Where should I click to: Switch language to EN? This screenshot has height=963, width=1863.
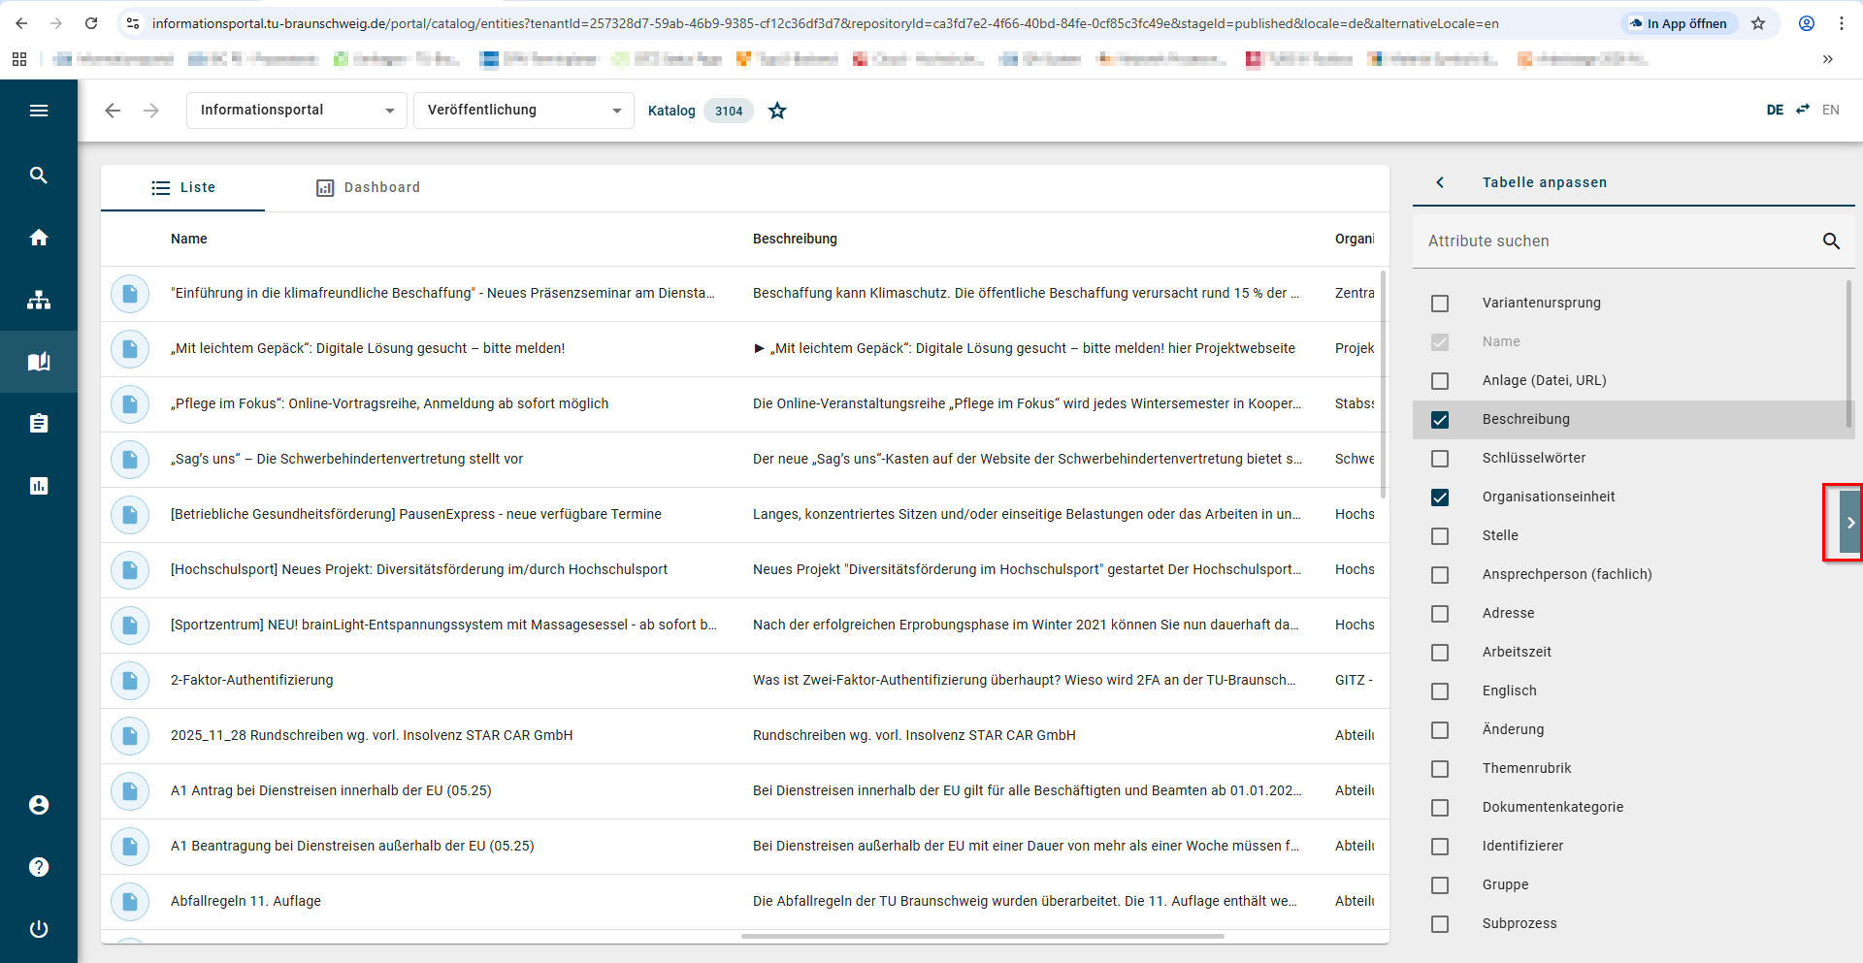(1830, 110)
